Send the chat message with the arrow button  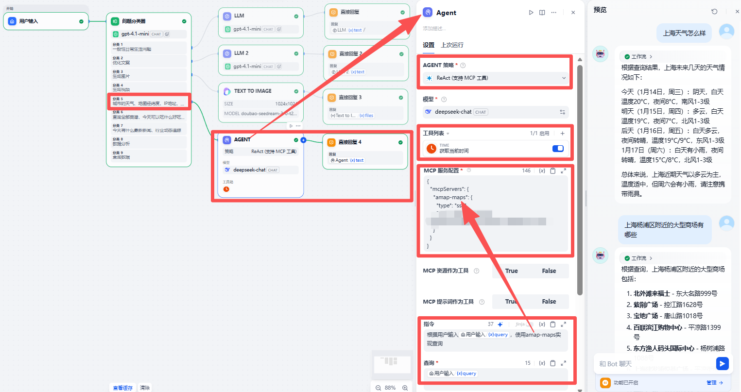pos(723,363)
